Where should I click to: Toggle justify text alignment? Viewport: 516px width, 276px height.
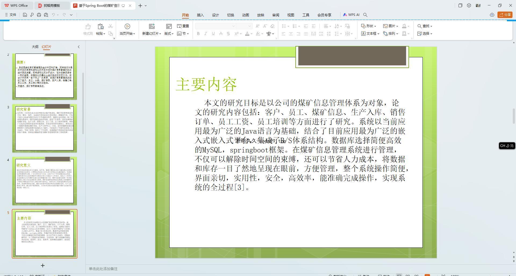coord(306,34)
